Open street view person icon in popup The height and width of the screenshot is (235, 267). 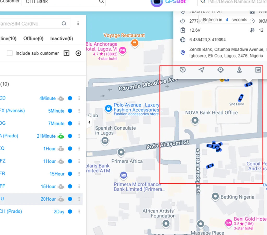pos(239,70)
